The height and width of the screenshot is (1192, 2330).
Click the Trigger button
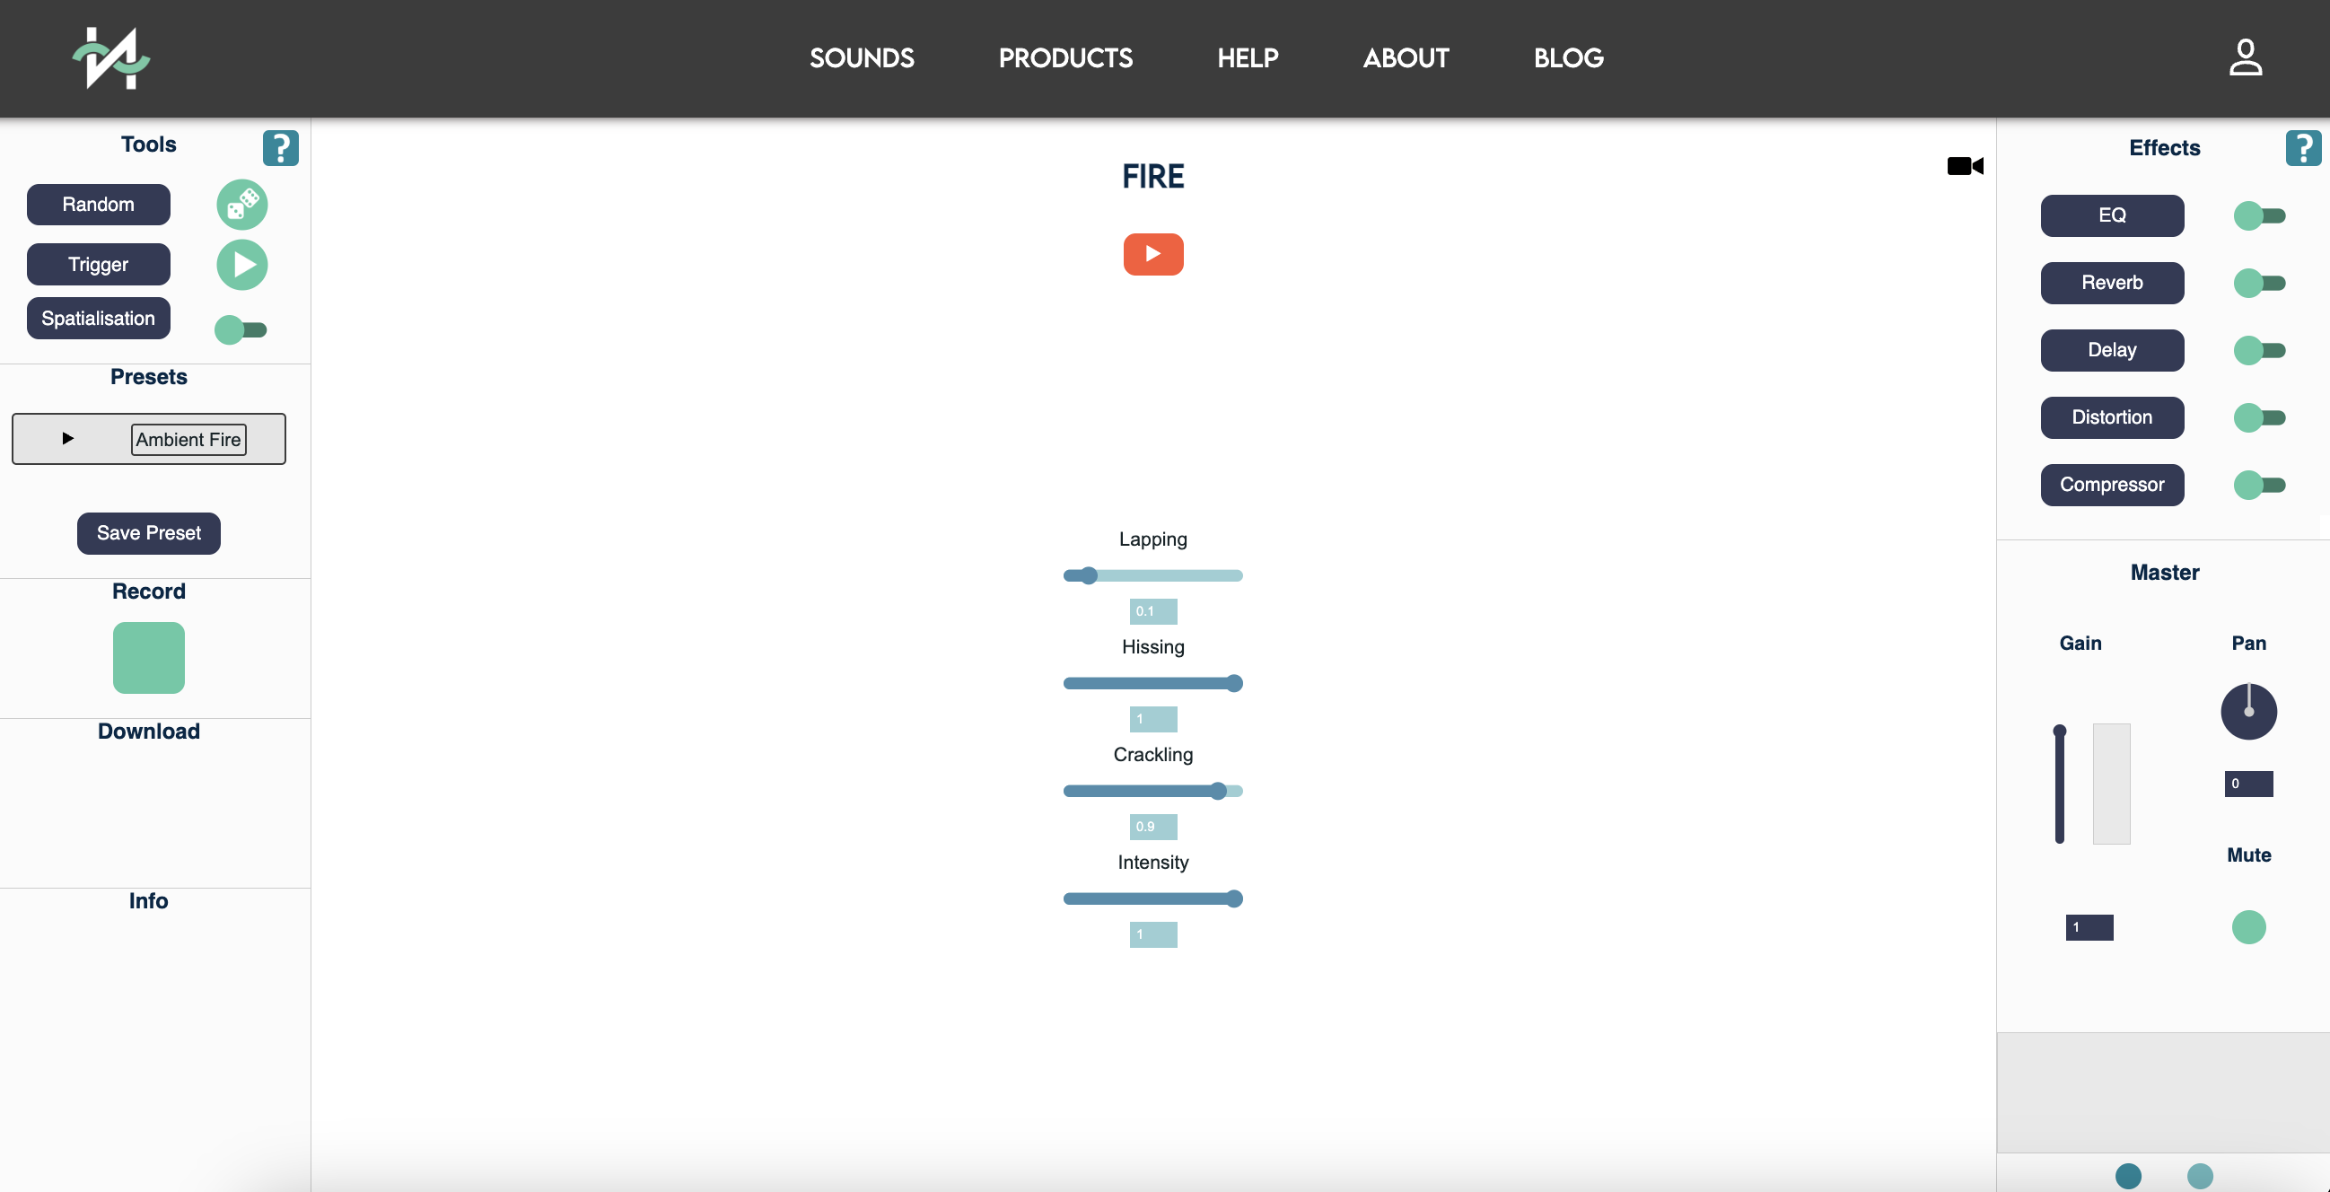99,264
